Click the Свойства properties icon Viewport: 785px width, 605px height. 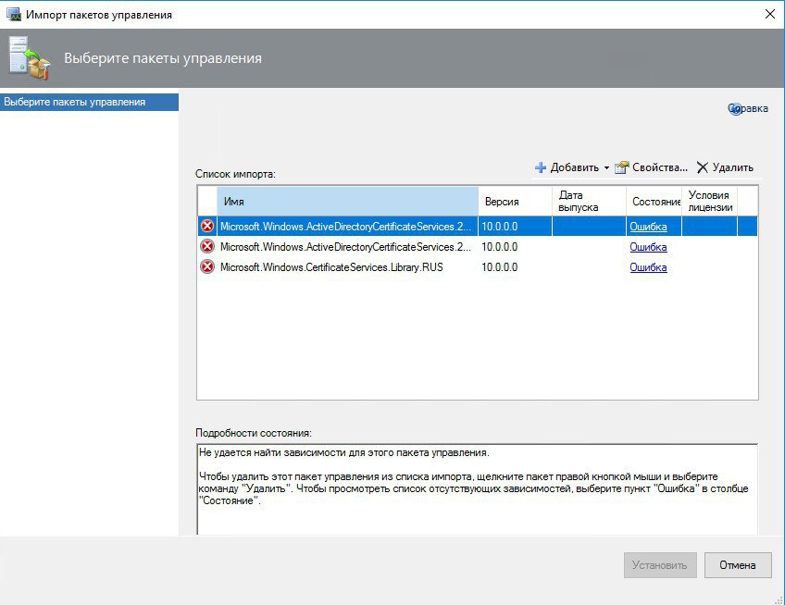pyautogui.click(x=622, y=167)
